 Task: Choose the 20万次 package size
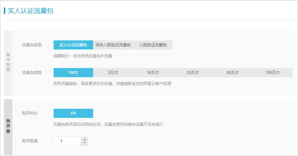(x=193, y=73)
